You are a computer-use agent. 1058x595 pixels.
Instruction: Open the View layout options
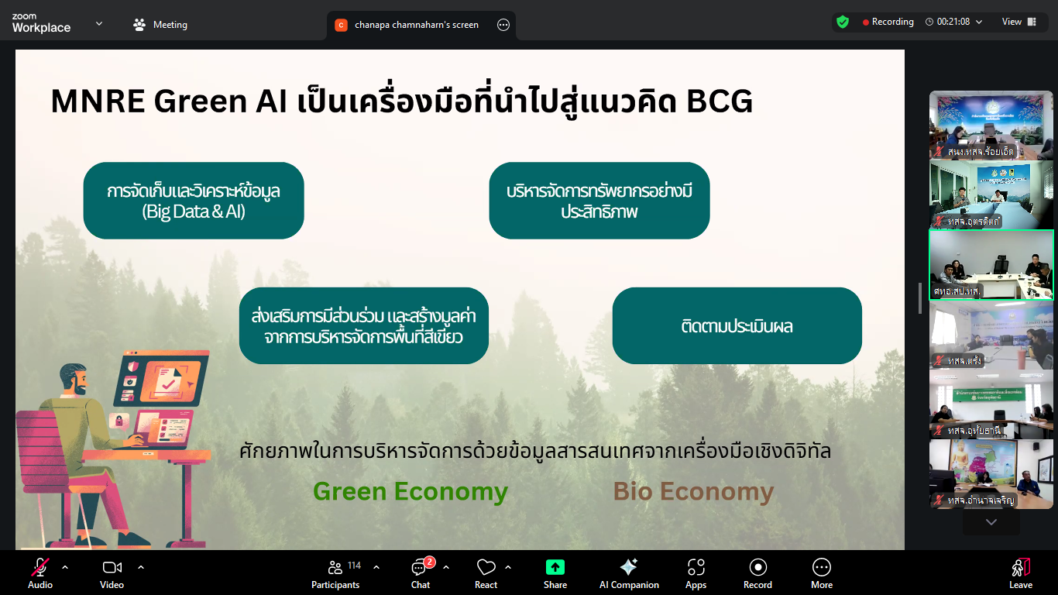click(x=1018, y=22)
